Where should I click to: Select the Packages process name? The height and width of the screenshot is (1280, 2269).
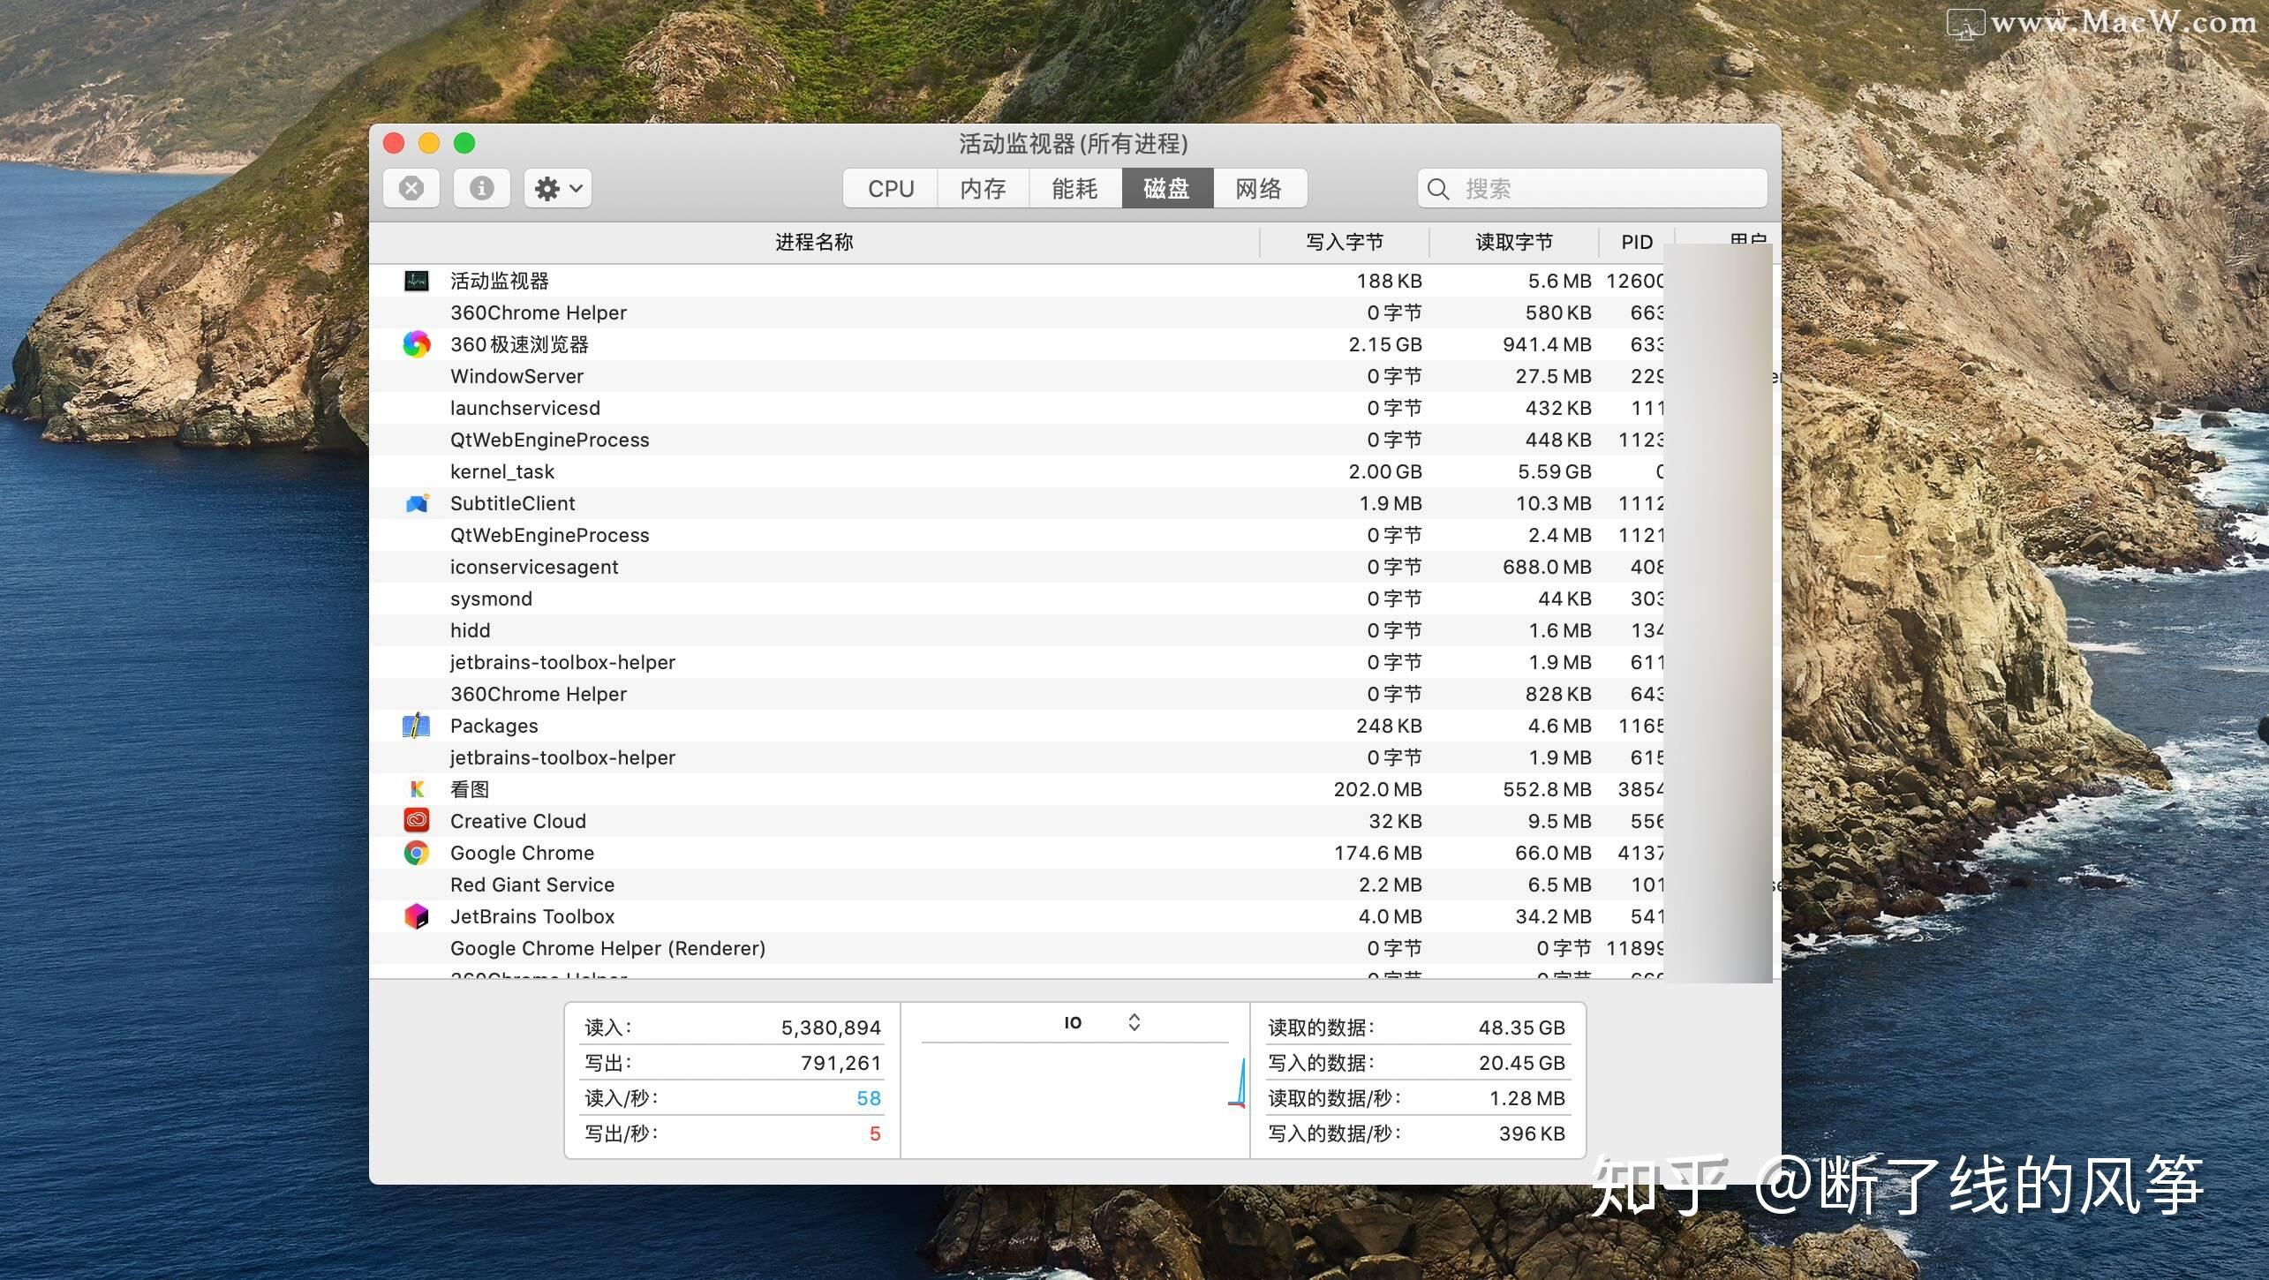point(494,726)
